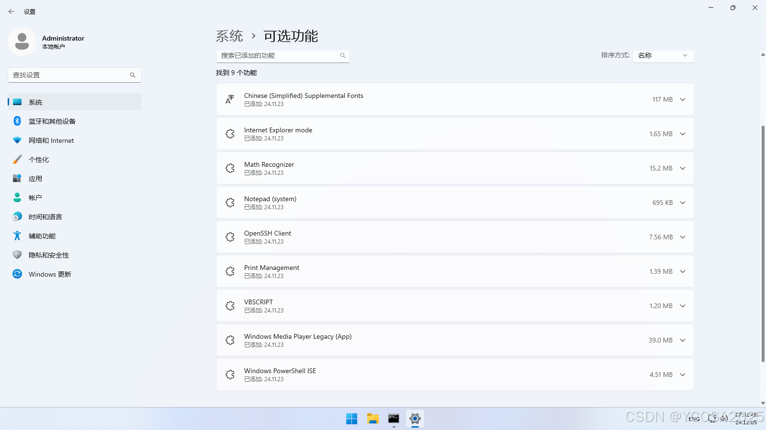The width and height of the screenshot is (766, 430).
Task: Click the Wi-Fi icon for 网络和 Internet
Action: [x=17, y=140]
